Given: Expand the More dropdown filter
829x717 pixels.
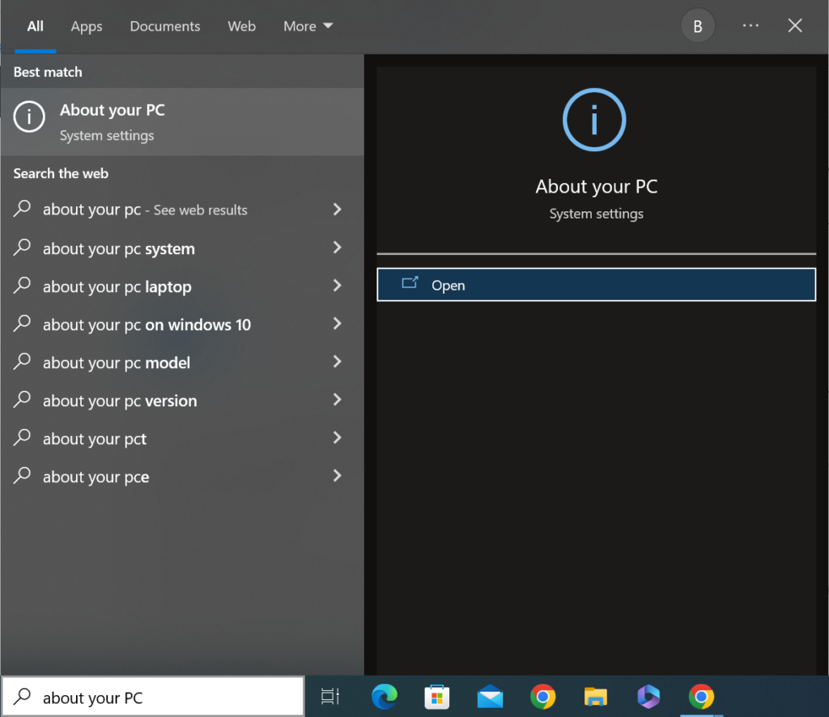Looking at the screenshot, I should pos(308,27).
